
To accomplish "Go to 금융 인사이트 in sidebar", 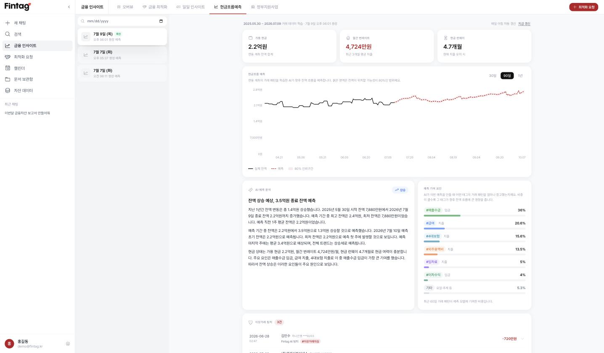I will [x=37, y=45].
